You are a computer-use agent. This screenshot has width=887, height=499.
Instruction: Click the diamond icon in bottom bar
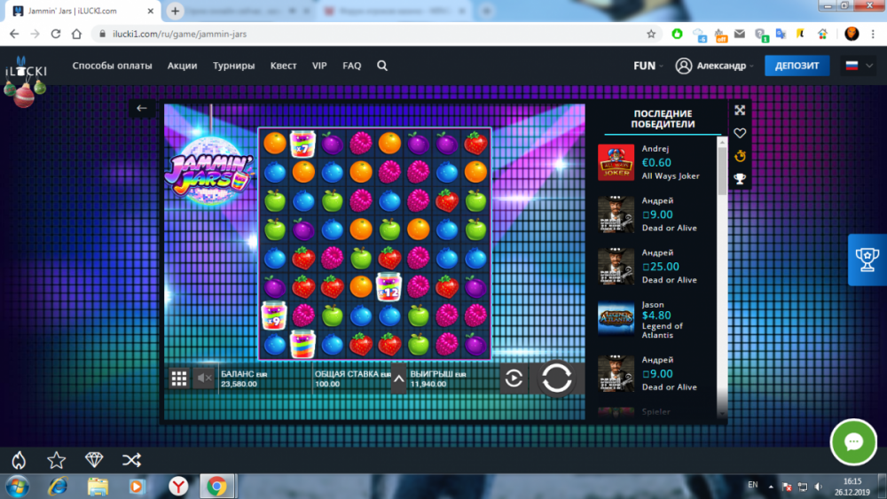(x=94, y=459)
